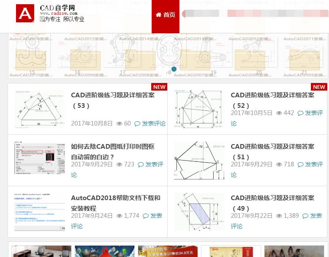
Task: Click the eye views icon next to 1,774
Action: tap(119, 216)
